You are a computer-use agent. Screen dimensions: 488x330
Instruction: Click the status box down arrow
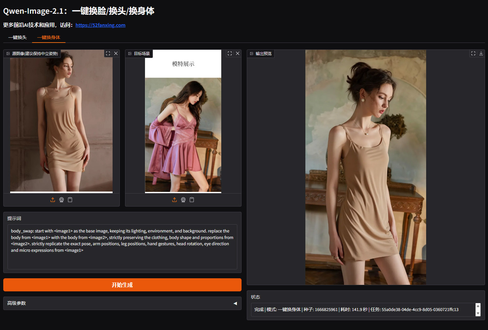click(x=478, y=313)
